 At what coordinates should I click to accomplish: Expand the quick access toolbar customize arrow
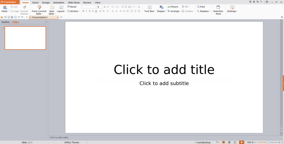pos(27,17)
